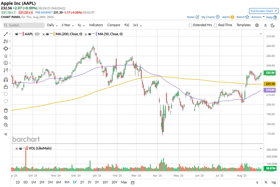Open the Actions dropdown
Screen dimensions: 280x187
pyautogui.click(x=258, y=17)
